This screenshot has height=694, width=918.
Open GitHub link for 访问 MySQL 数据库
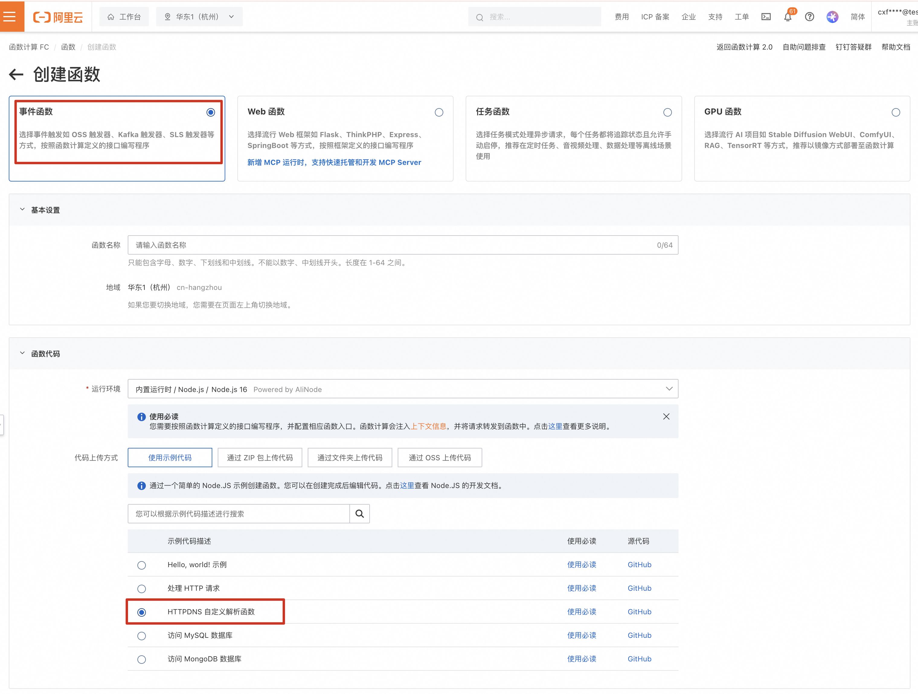(639, 635)
